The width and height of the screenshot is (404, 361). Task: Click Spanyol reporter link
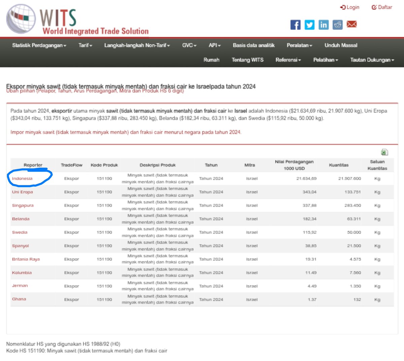point(21,246)
